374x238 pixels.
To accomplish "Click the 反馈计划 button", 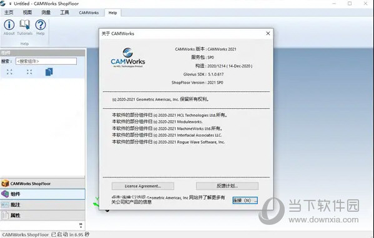I will click(x=227, y=186).
